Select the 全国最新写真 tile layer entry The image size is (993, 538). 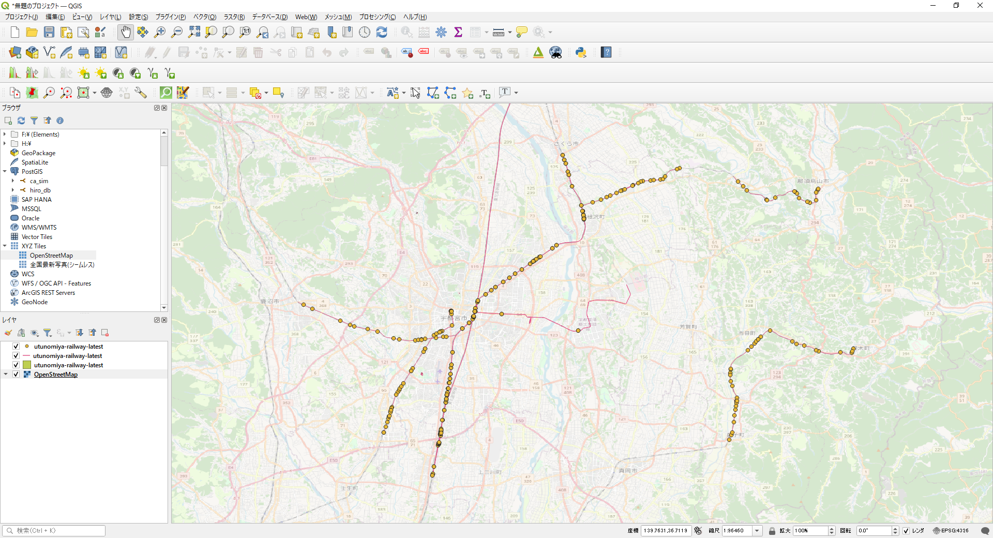point(62,265)
